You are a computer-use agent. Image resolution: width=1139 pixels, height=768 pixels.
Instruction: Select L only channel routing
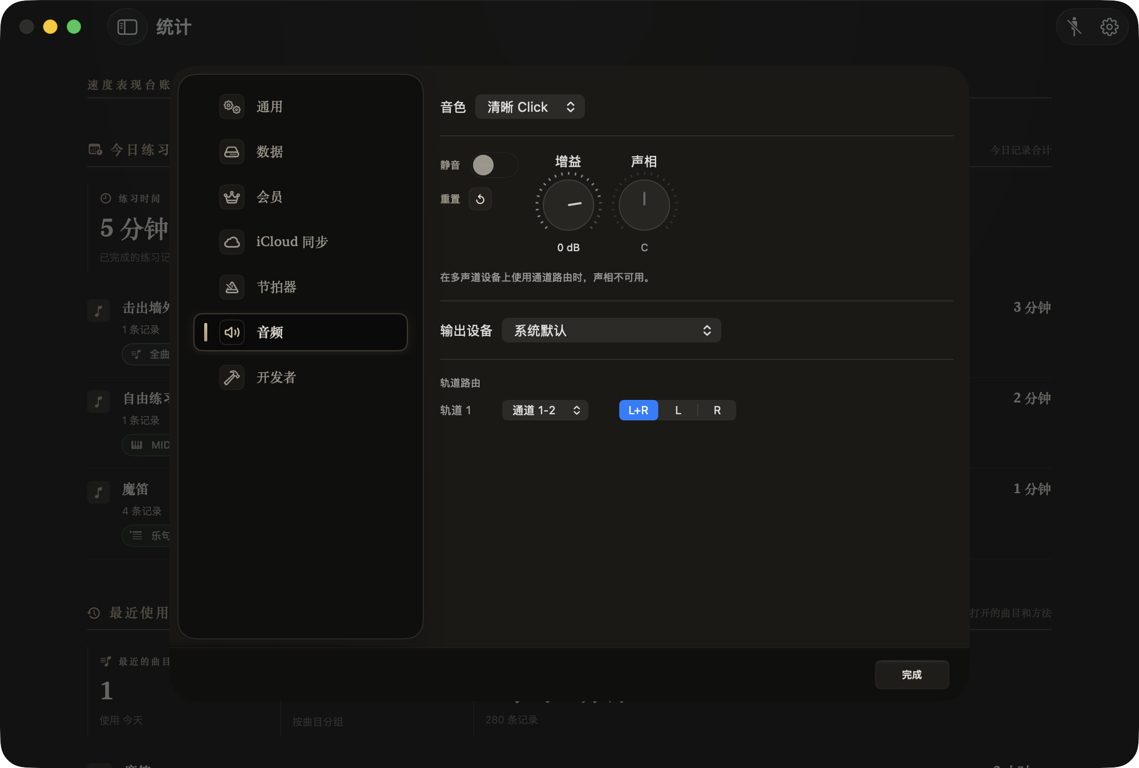678,410
